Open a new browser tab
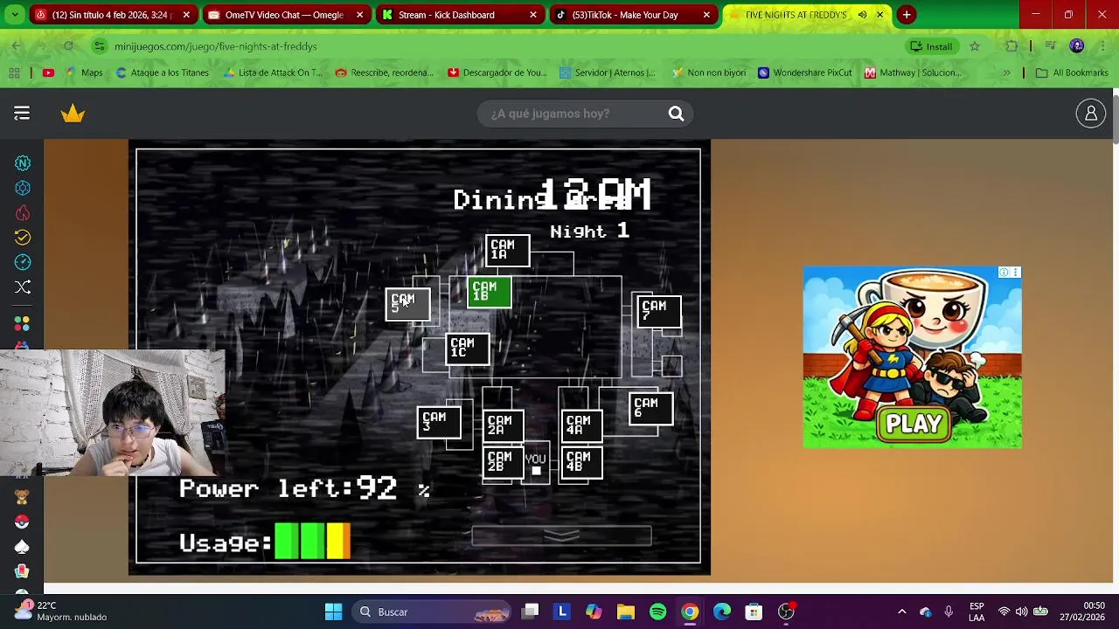Screen dimensions: 1119x629 tap(907, 15)
